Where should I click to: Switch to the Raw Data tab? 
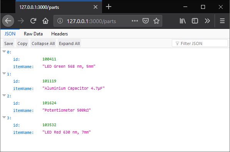click(x=33, y=34)
